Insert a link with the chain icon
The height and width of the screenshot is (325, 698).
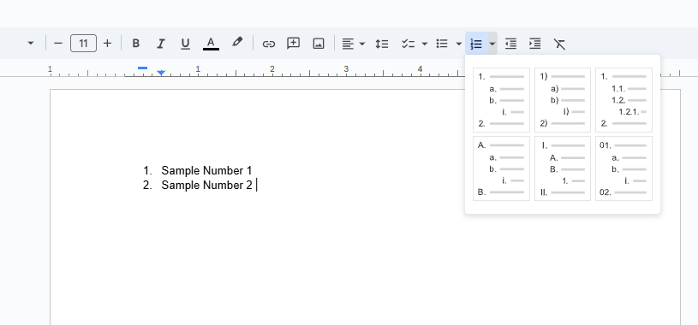(x=268, y=44)
